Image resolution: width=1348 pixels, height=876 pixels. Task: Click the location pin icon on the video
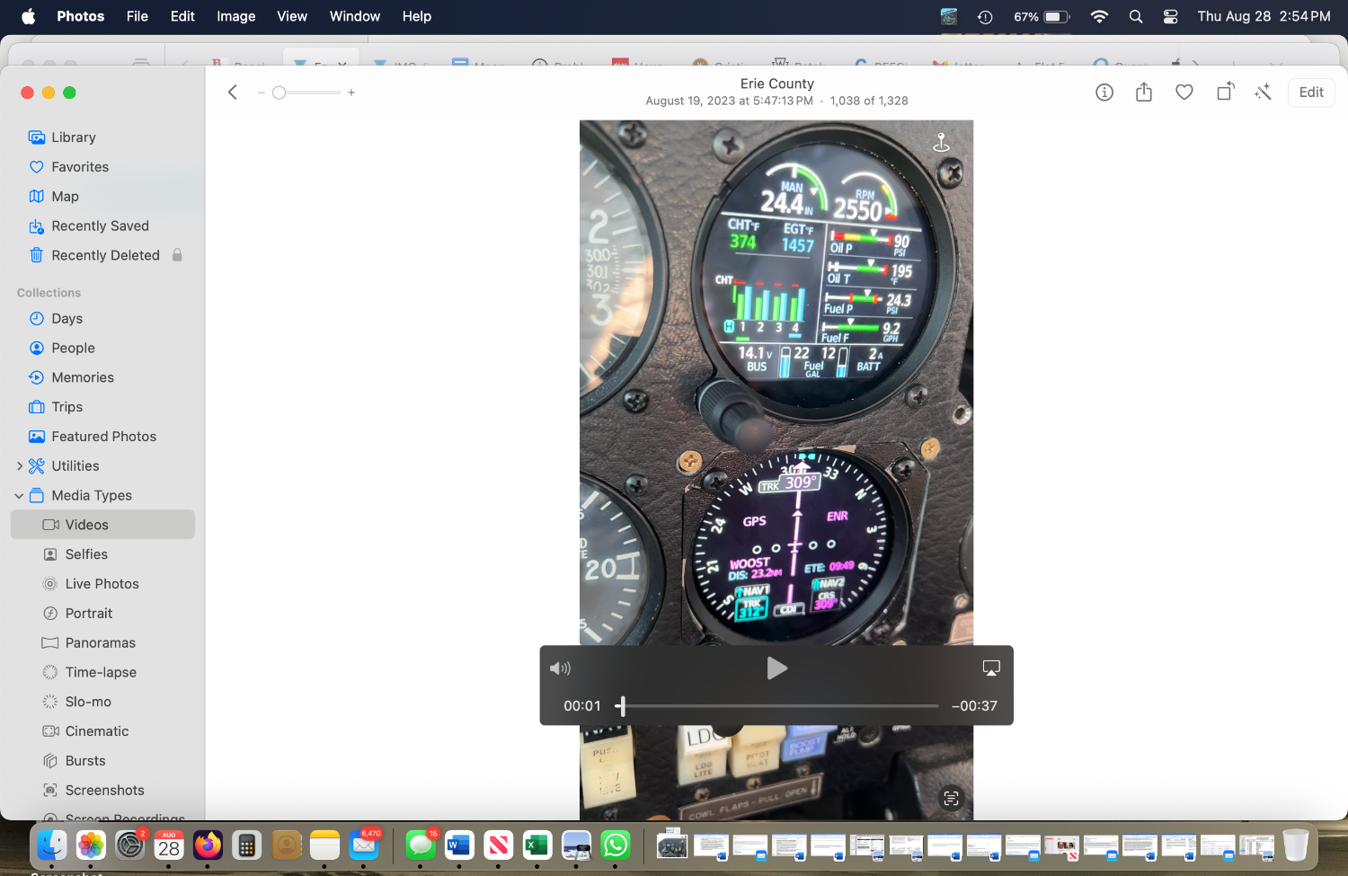941,142
